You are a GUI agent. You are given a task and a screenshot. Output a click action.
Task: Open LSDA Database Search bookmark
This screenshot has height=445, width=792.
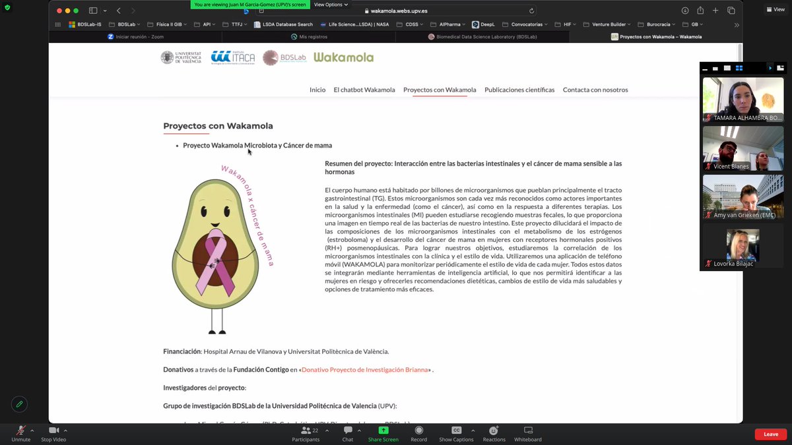pyautogui.click(x=284, y=24)
